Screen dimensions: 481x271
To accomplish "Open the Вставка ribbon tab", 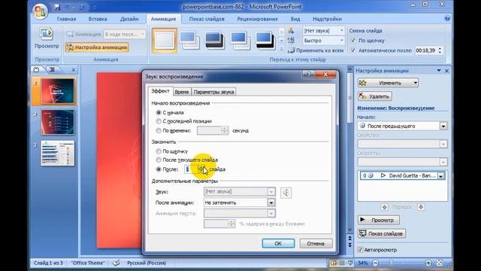I will tap(98, 19).
